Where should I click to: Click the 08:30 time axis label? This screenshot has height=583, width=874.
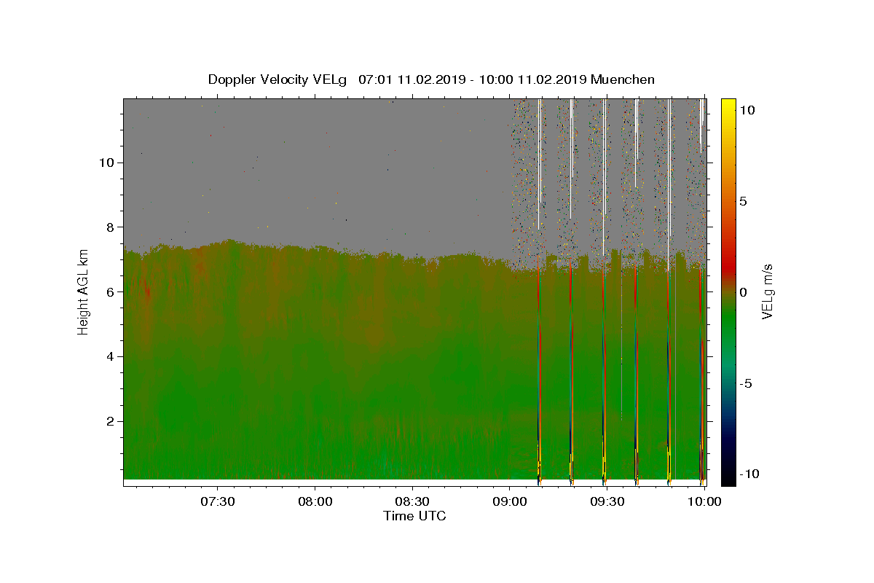click(412, 502)
